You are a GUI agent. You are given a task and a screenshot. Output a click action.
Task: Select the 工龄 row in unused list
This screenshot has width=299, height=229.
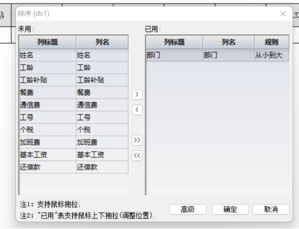click(x=74, y=68)
